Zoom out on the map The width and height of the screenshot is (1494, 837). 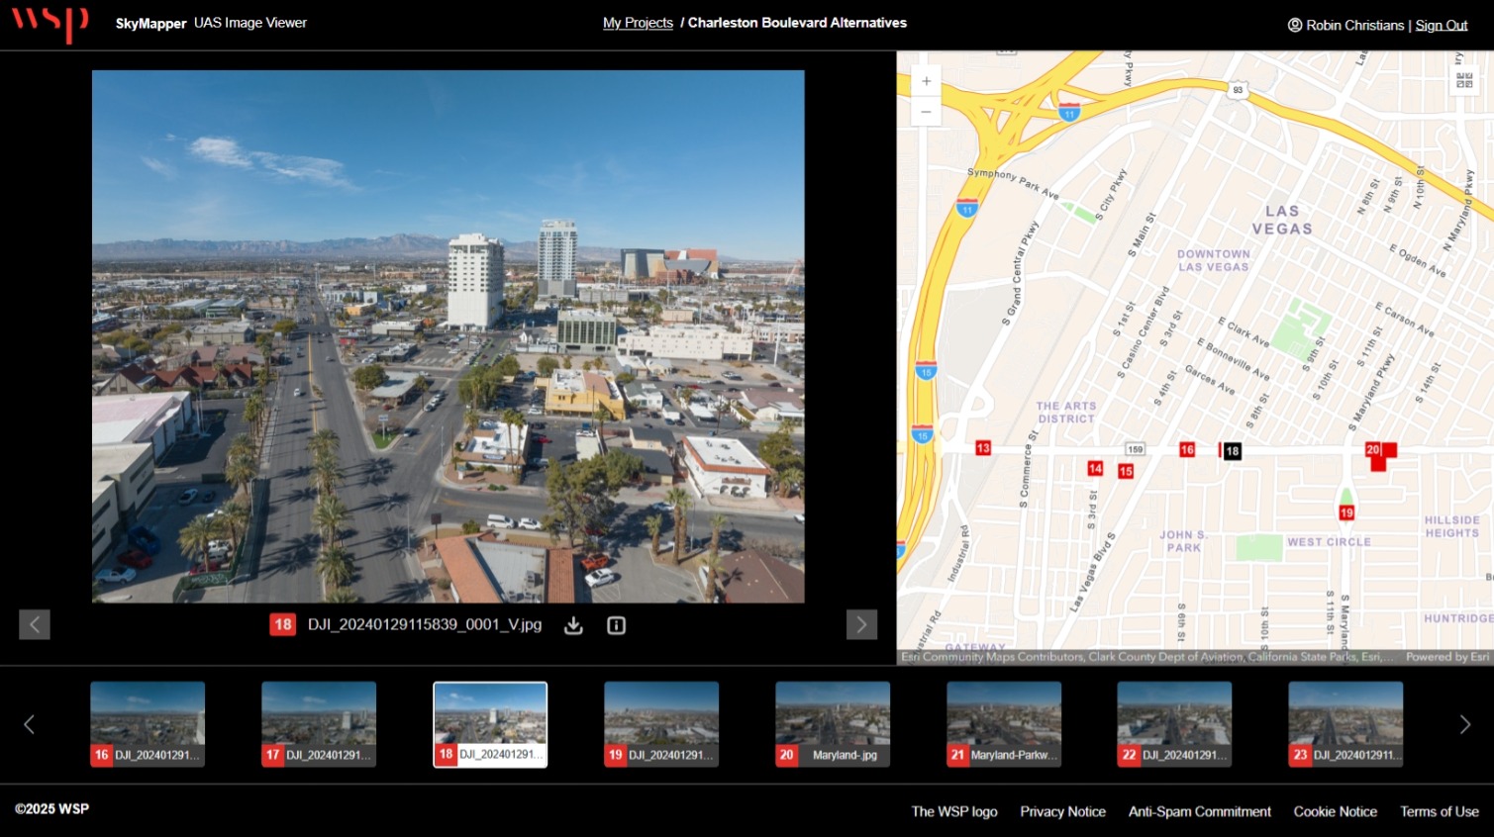[926, 112]
